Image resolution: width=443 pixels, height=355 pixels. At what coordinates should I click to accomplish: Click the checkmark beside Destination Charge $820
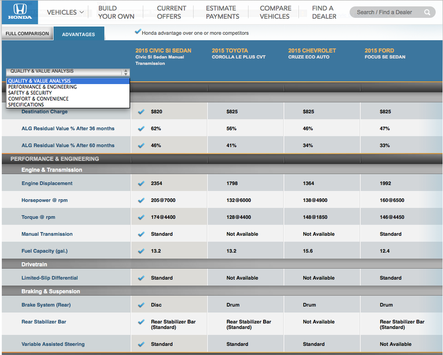coord(141,112)
